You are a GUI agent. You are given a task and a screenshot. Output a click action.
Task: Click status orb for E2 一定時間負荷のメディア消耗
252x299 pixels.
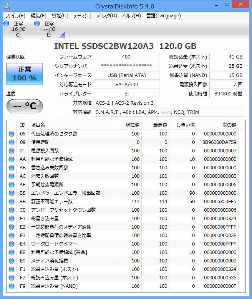coord(12,227)
